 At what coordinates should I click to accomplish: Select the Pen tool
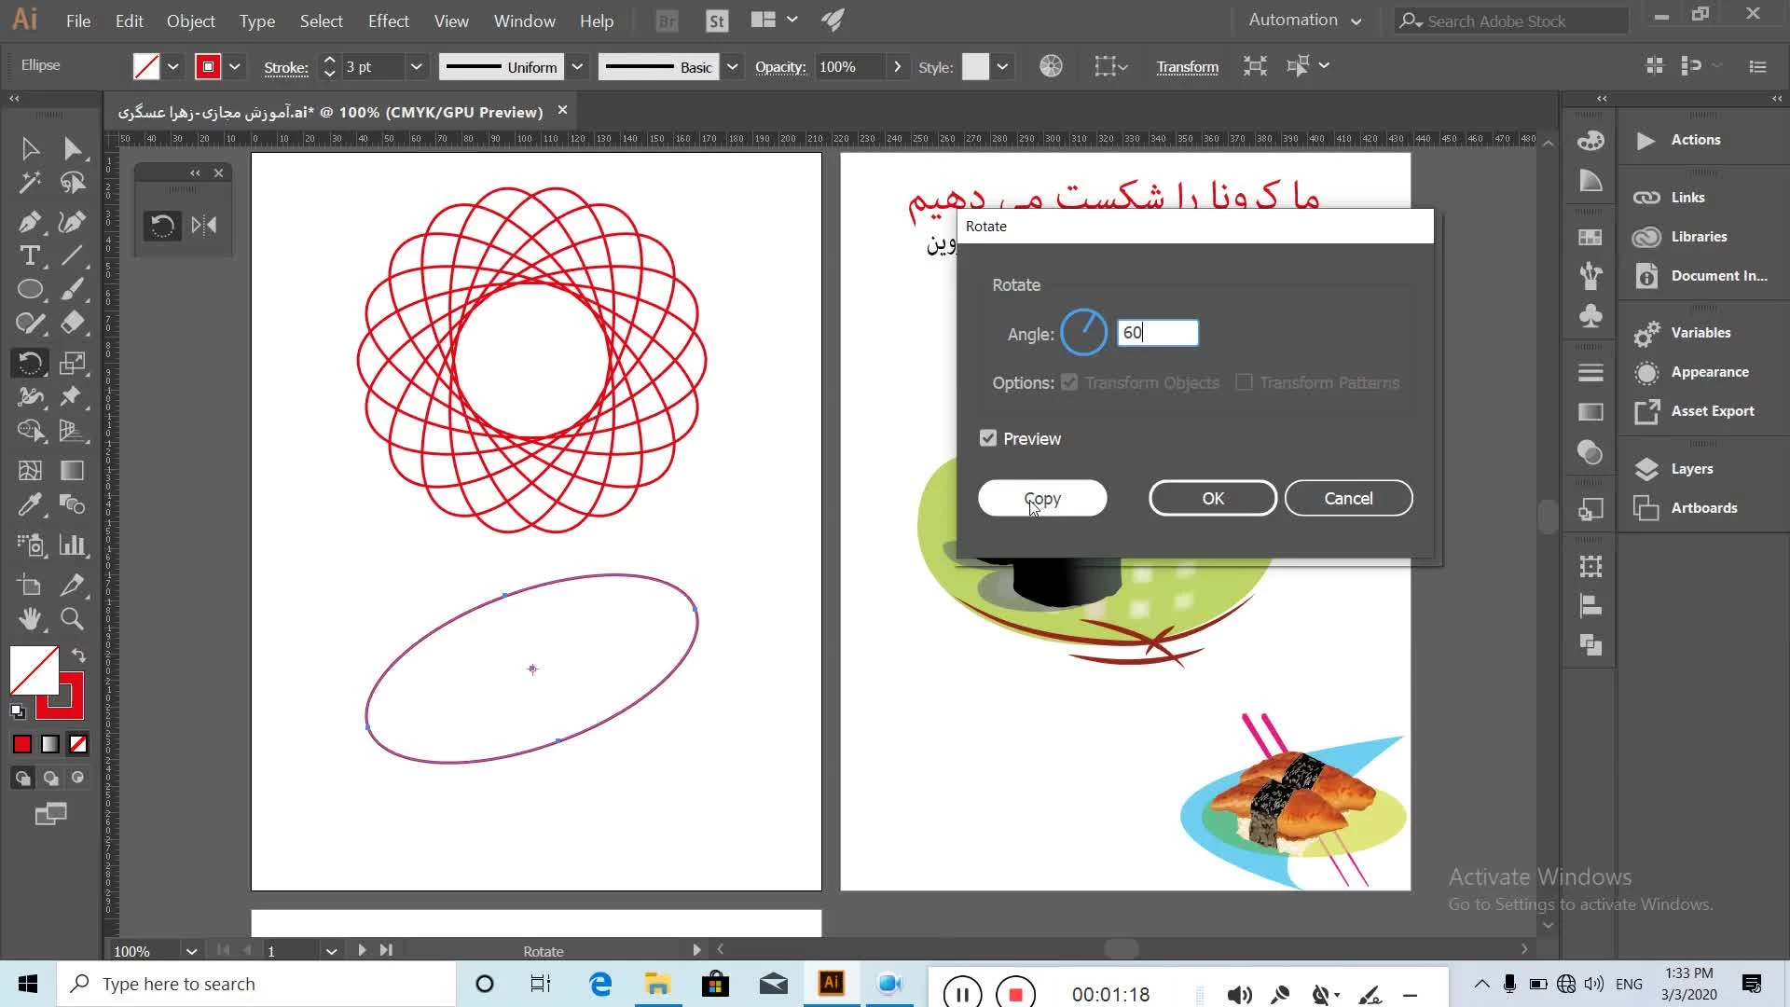pos(29,222)
